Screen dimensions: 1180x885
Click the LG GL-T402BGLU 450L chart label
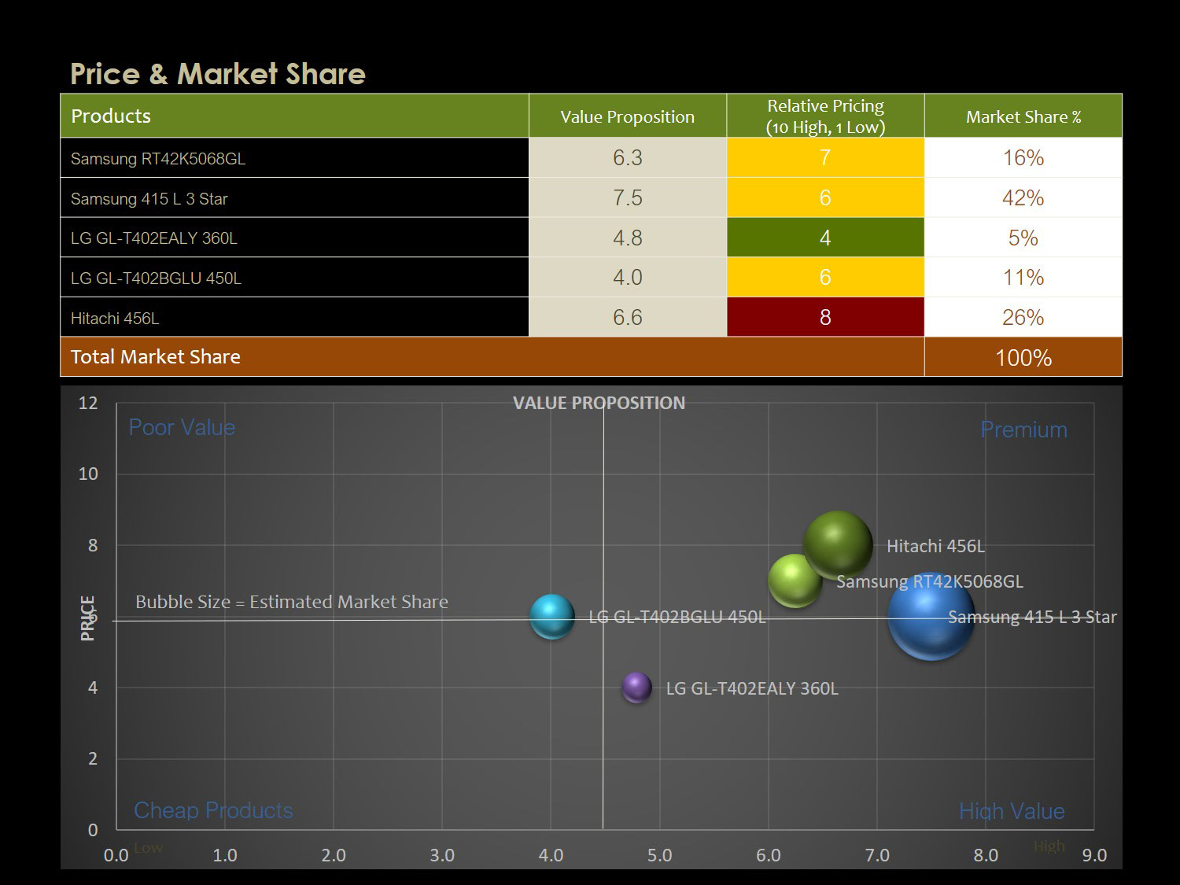677,617
